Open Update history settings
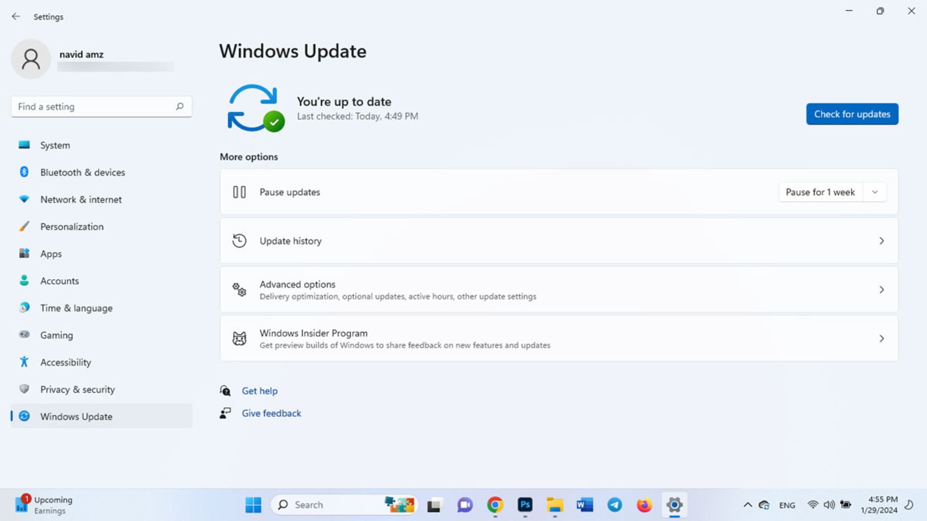 click(x=559, y=240)
